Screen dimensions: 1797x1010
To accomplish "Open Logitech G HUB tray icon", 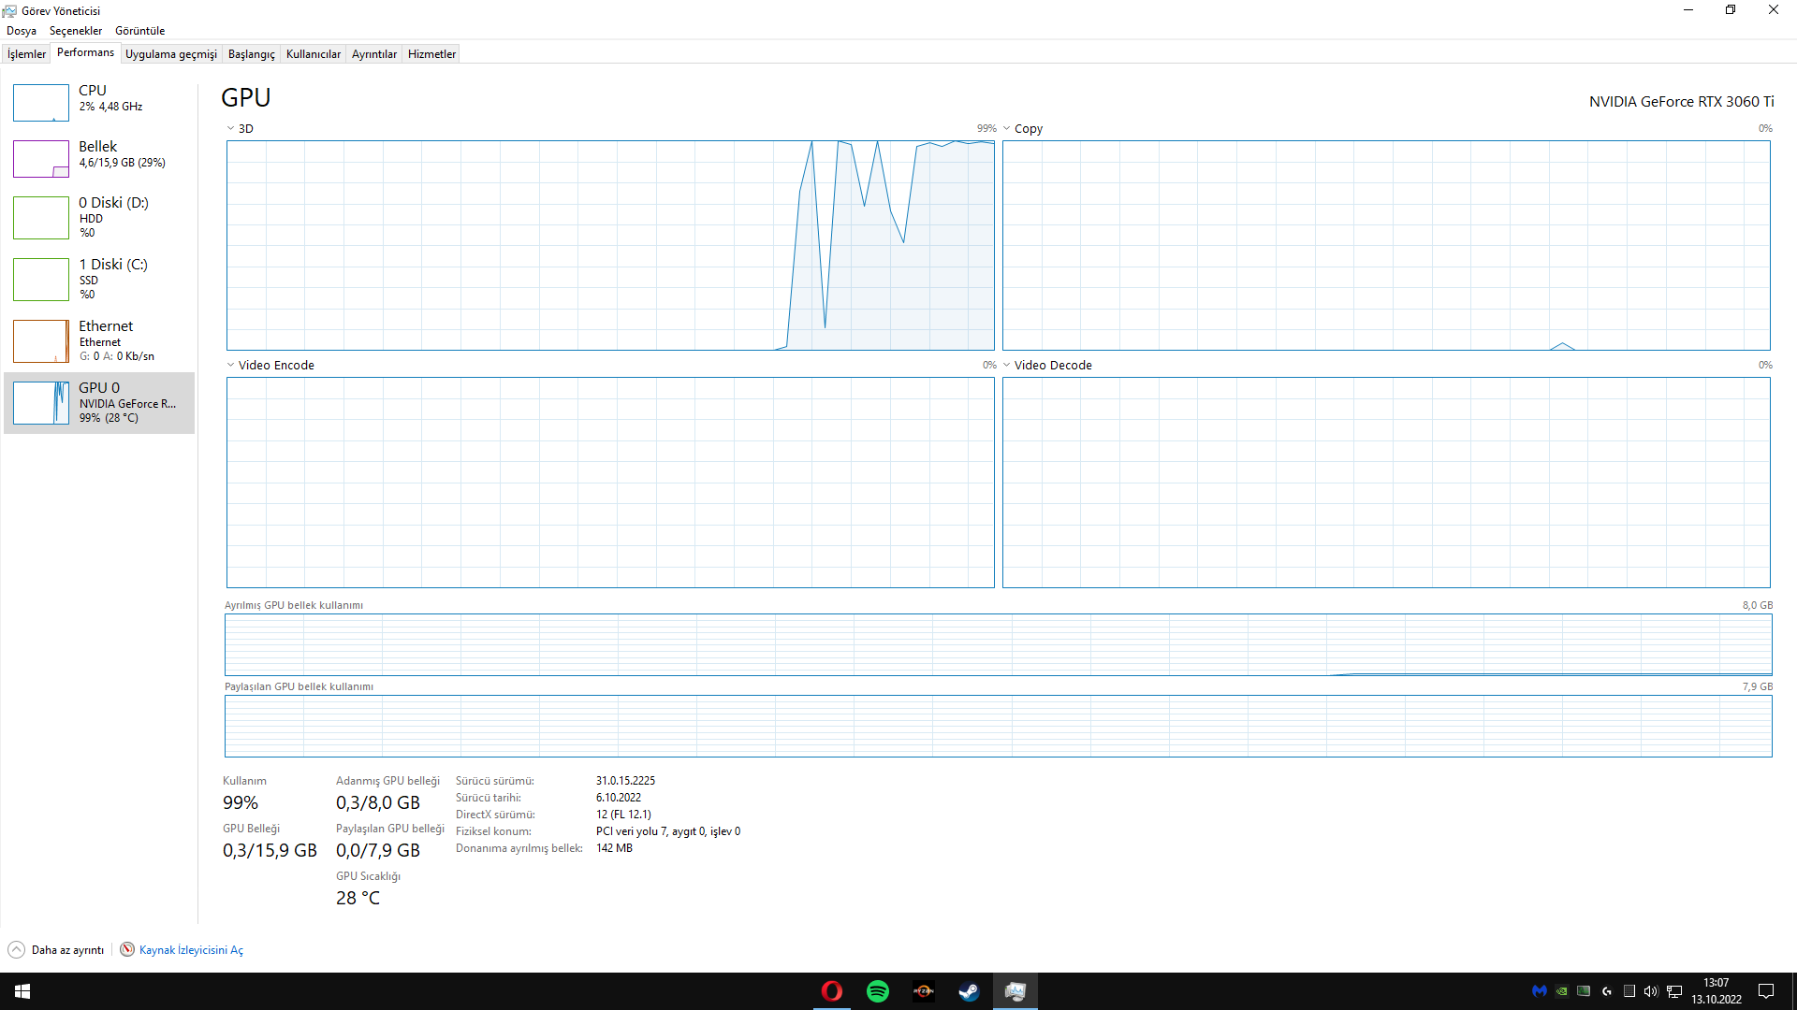I will point(1606,991).
